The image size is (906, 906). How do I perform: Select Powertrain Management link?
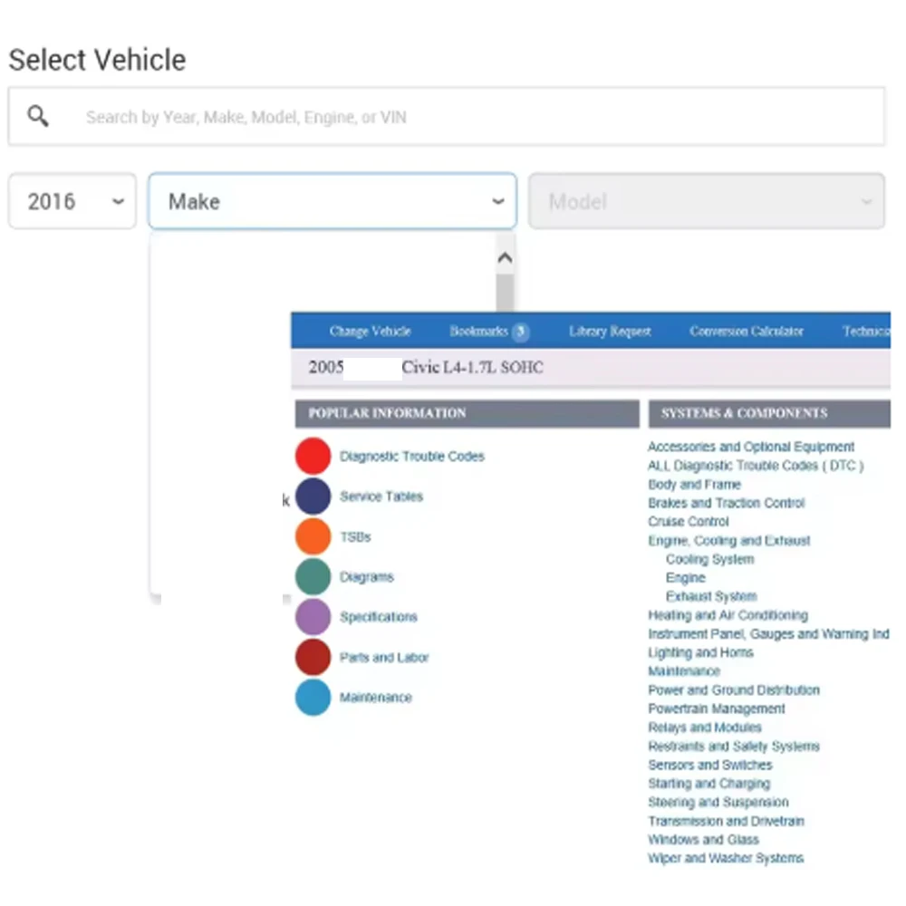717,708
